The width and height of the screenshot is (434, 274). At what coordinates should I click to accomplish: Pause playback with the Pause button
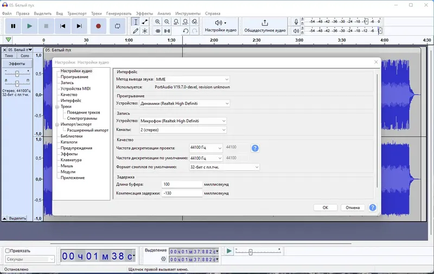click(13, 26)
